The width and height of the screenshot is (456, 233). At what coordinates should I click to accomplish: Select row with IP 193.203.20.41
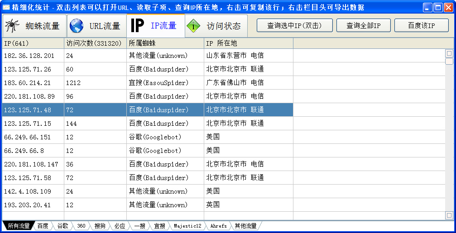pyautogui.click(x=148, y=205)
